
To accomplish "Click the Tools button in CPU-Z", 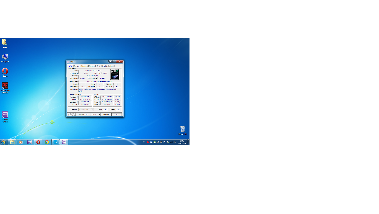I will 94,115.
